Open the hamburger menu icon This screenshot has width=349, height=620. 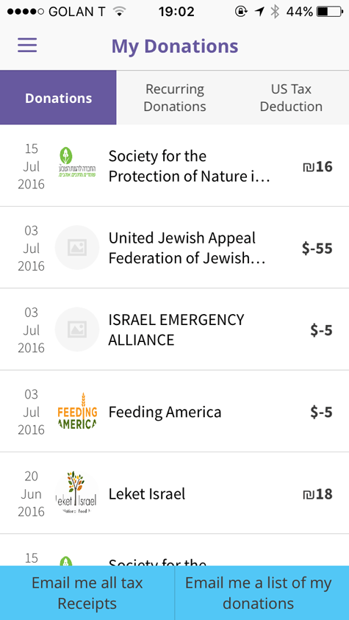pos(27,46)
